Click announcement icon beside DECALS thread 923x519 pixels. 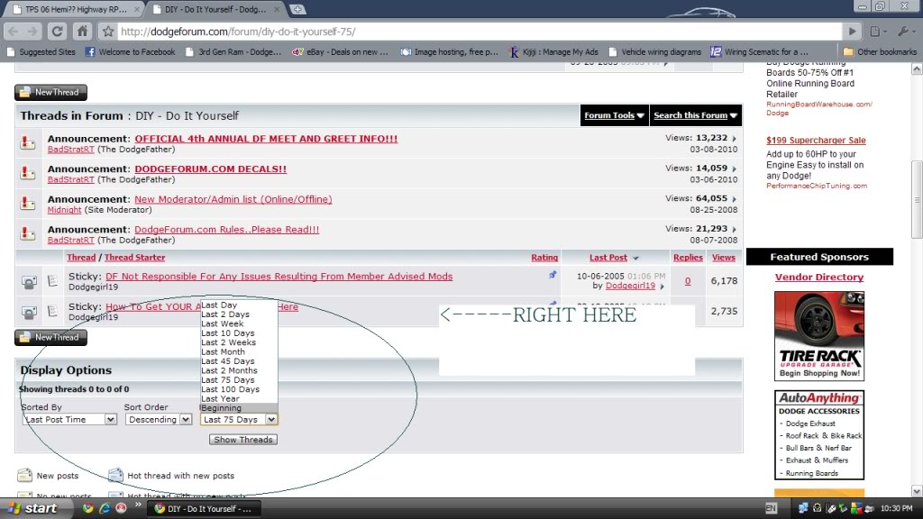coord(28,173)
